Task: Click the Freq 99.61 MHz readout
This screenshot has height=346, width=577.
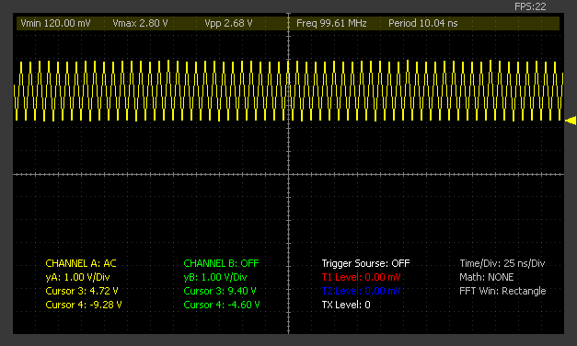Action: click(x=331, y=23)
